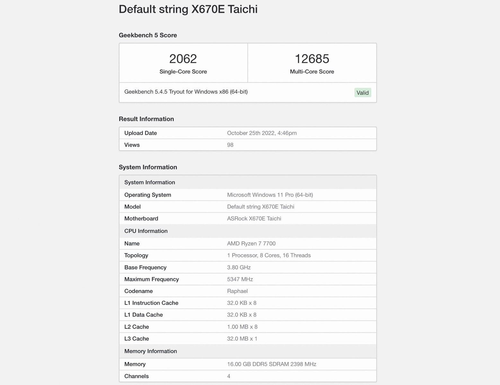Click the L3 Cache label
The image size is (500, 385).
click(x=137, y=339)
